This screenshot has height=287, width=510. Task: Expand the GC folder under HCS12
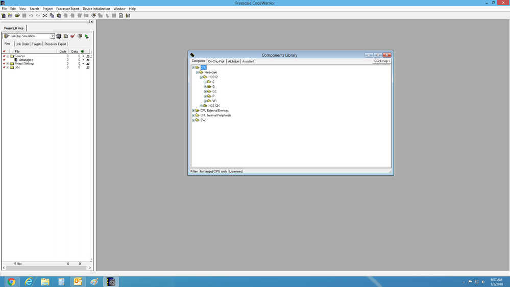[x=205, y=91]
